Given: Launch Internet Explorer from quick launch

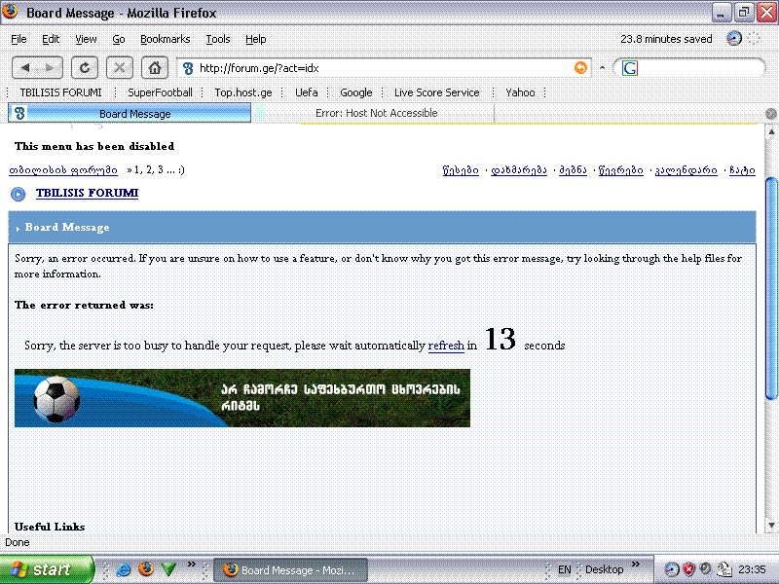Looking at the screenshot, I should (x=124, y=569).
